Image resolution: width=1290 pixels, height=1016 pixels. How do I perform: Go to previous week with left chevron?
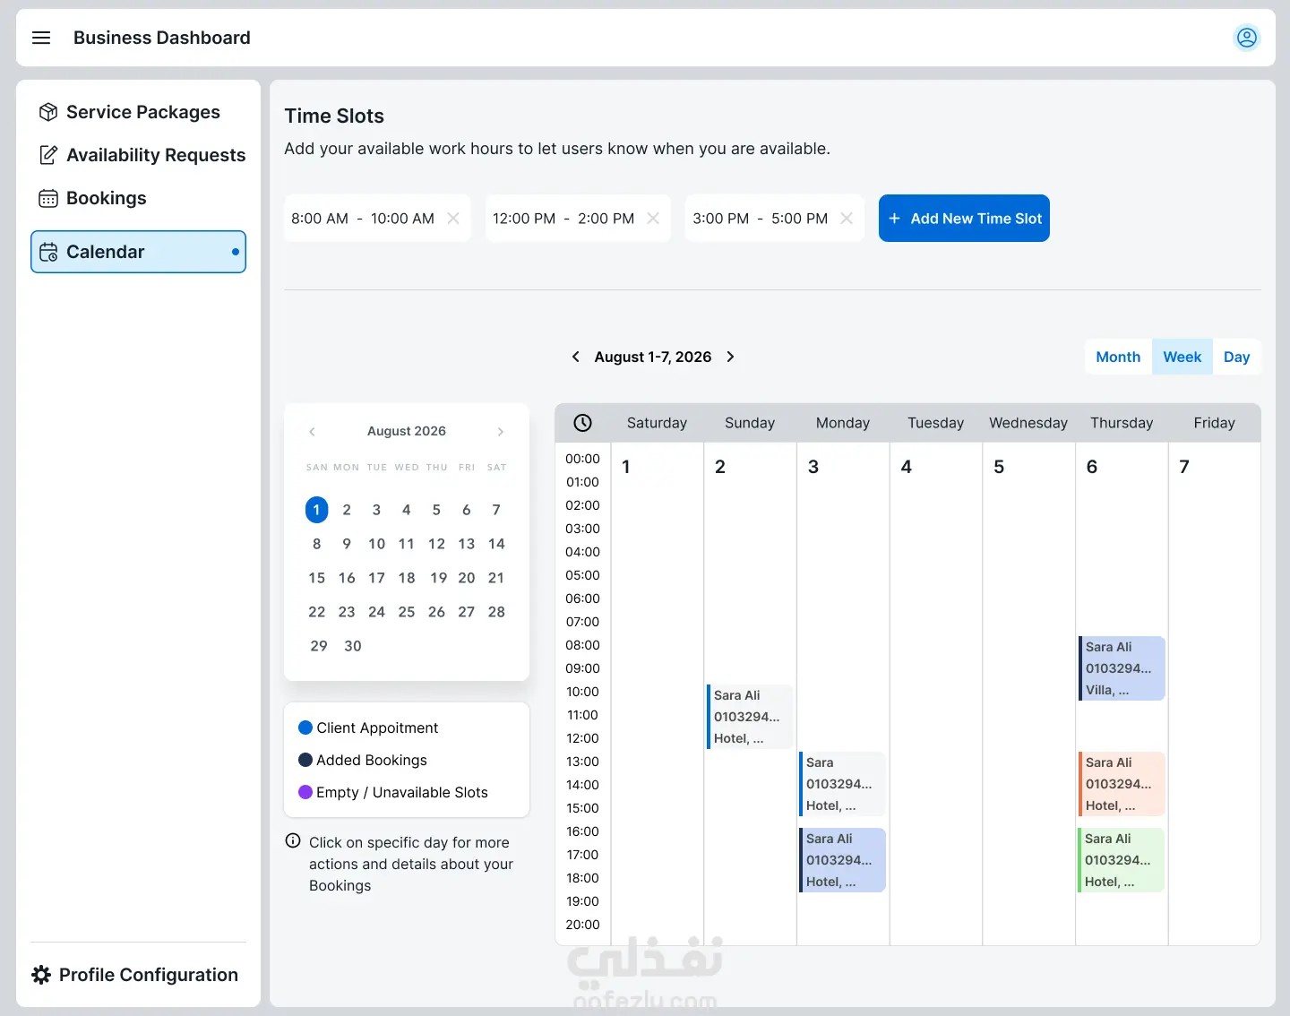coord(575,357)
